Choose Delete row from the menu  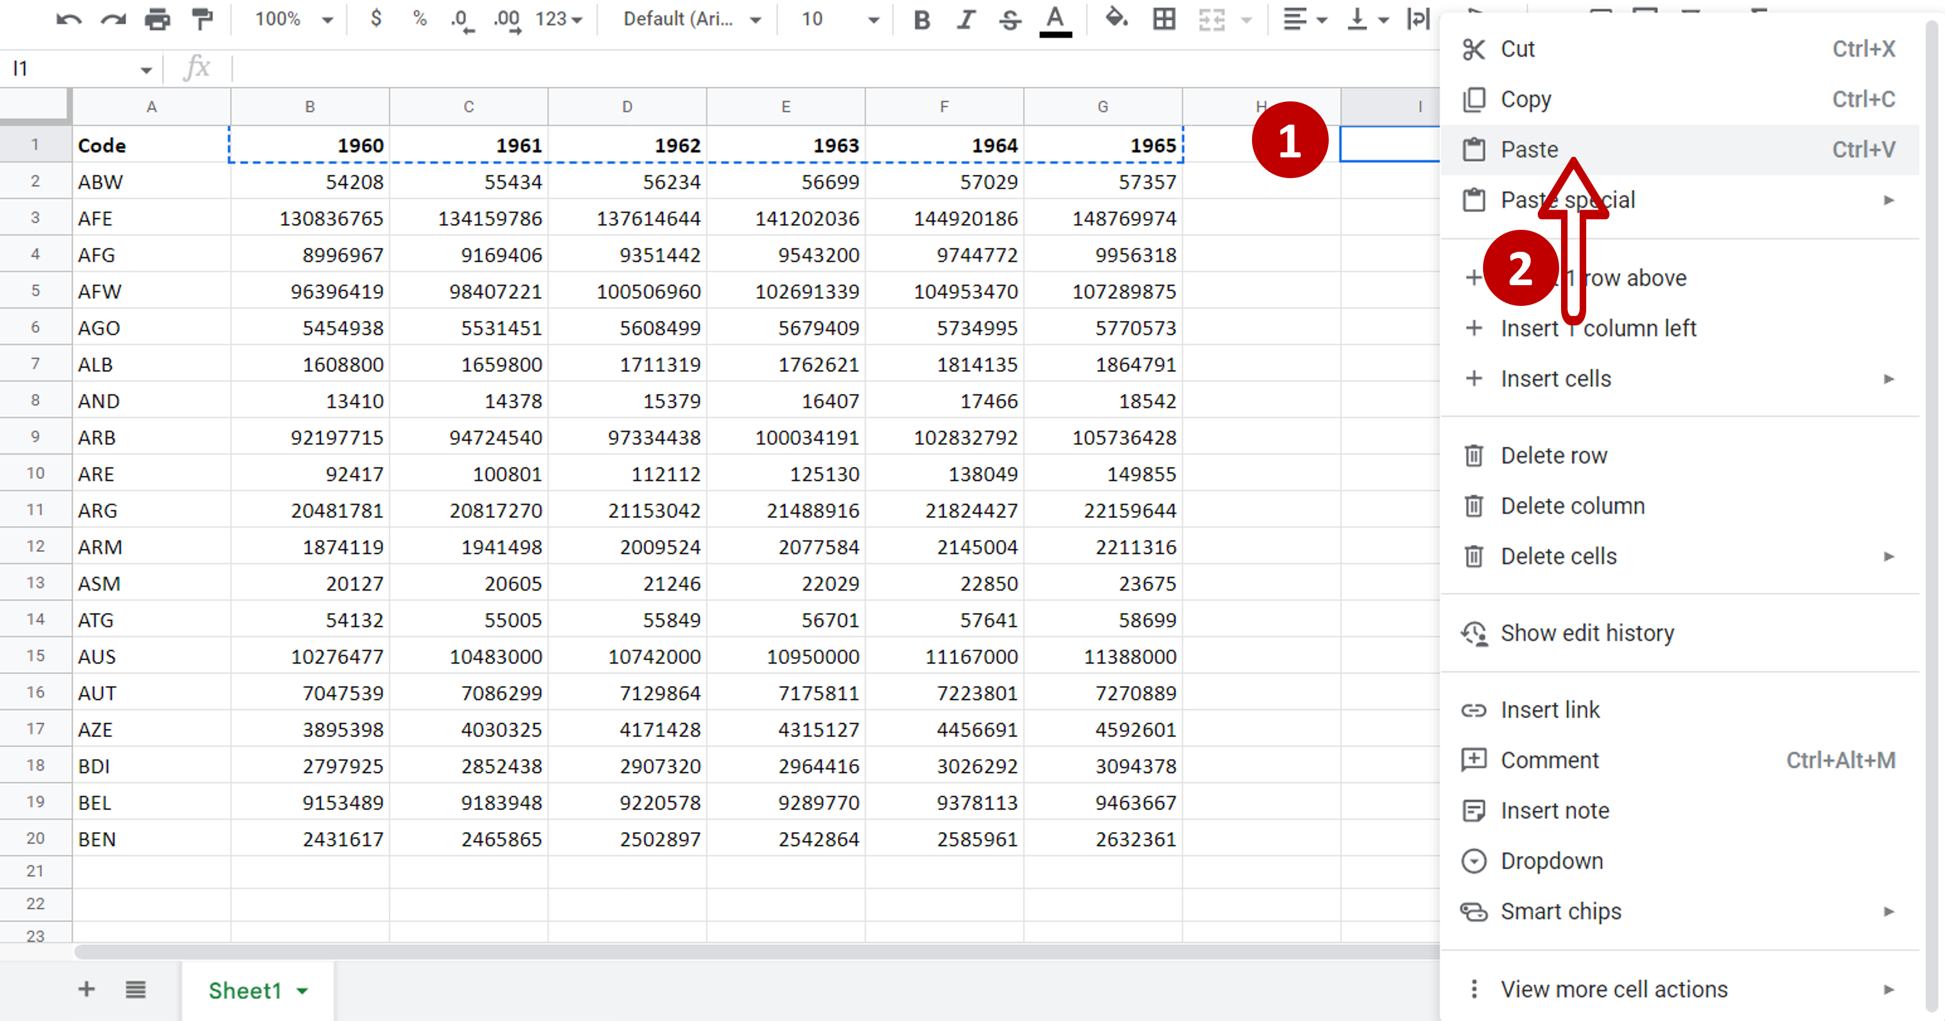(x=1554, y=454)
